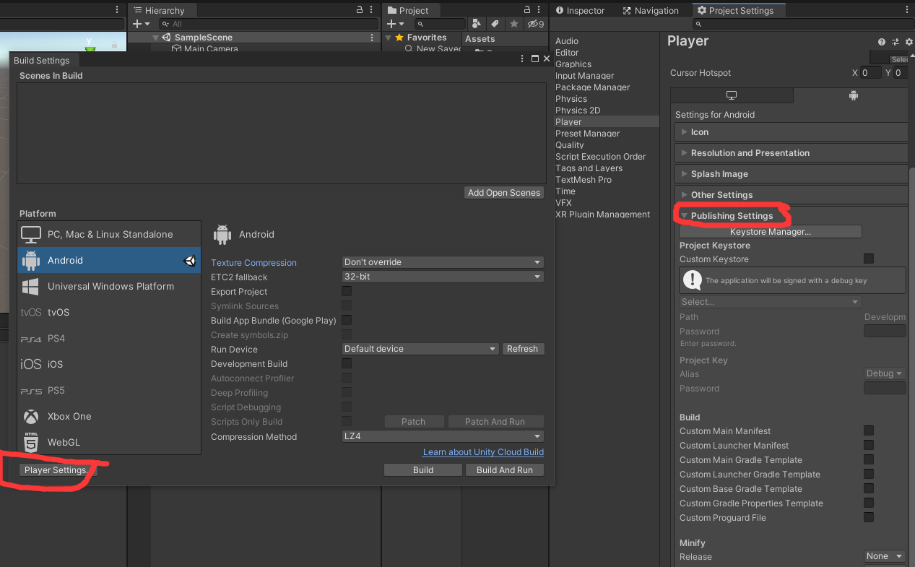Click the Android tab icon in Player settings

coord(853,95)
